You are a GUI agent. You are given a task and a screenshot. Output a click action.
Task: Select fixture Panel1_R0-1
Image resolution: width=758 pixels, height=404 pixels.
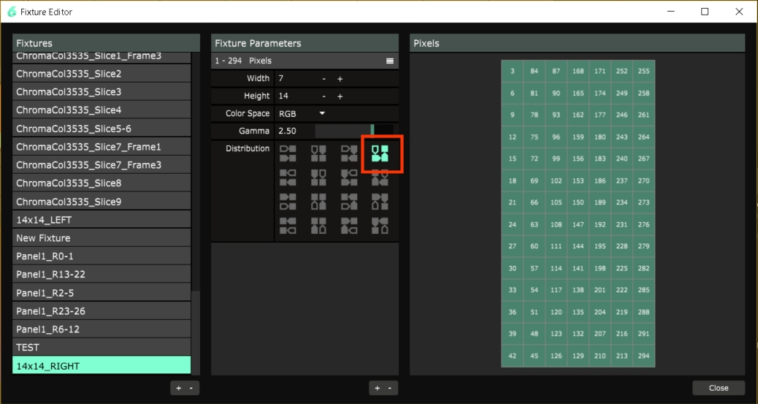(102, 256)
